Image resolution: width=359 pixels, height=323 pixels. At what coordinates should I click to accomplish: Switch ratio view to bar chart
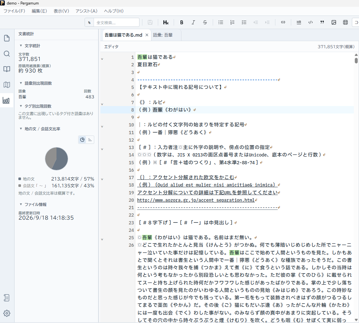(x=90, y=140)
